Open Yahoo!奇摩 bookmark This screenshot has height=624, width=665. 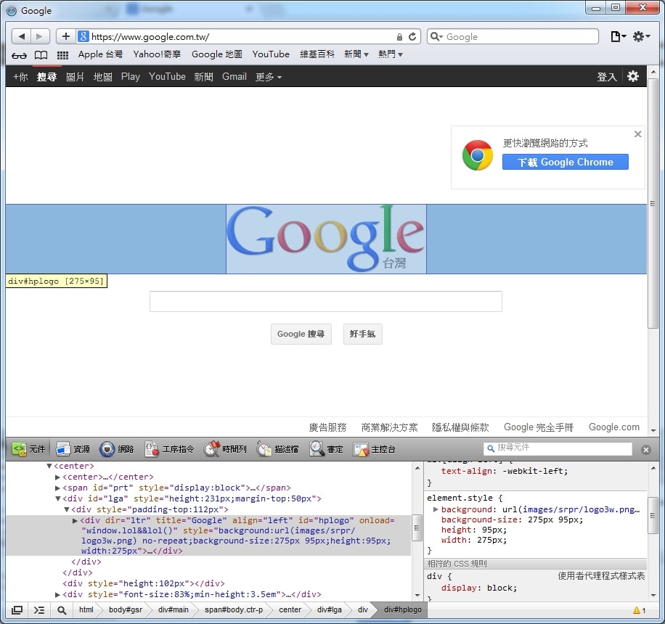tap(157, 54)
